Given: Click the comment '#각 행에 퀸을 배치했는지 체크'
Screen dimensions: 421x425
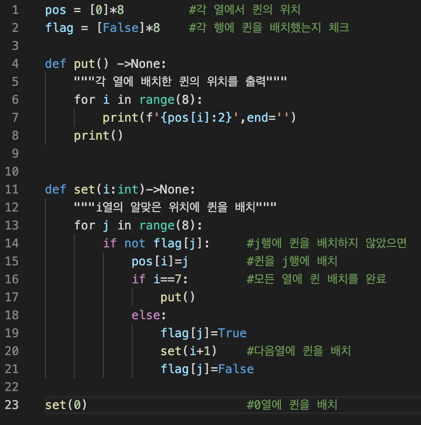Looking at the screenshot, I should [269, 27].
